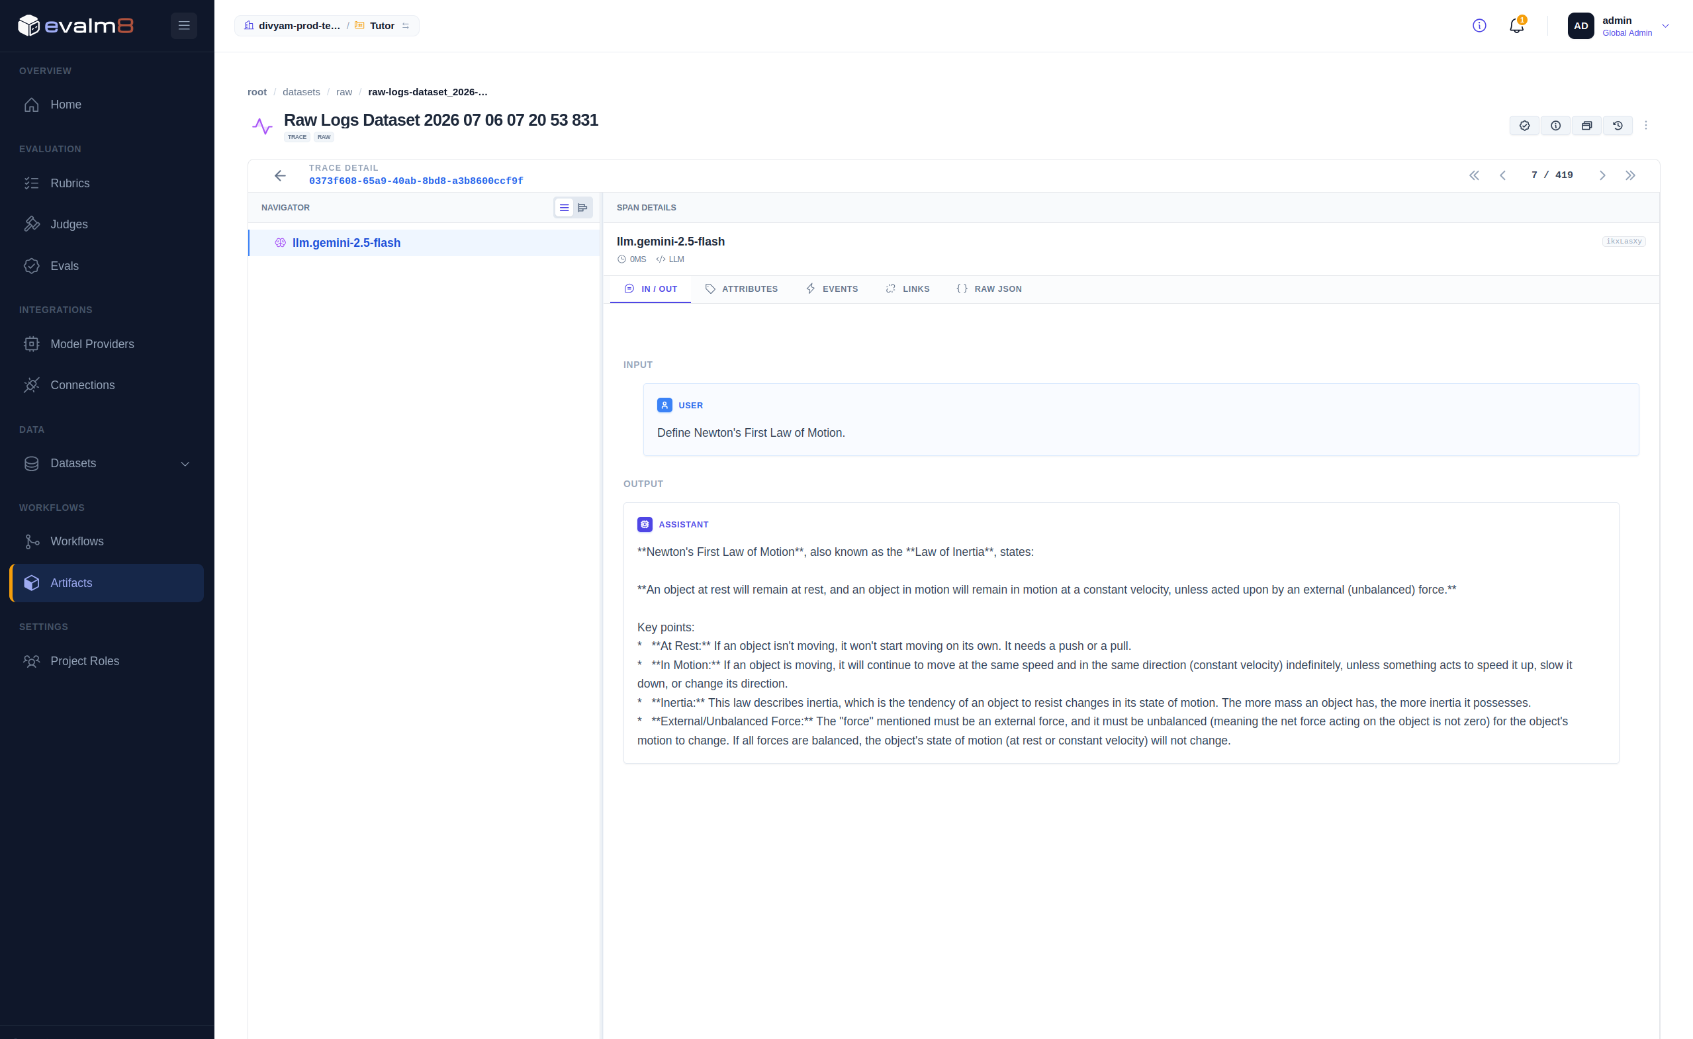This screenshot has height=1039, width=1693.
Task: Open version history clock icon
Action: [1618, 126]
